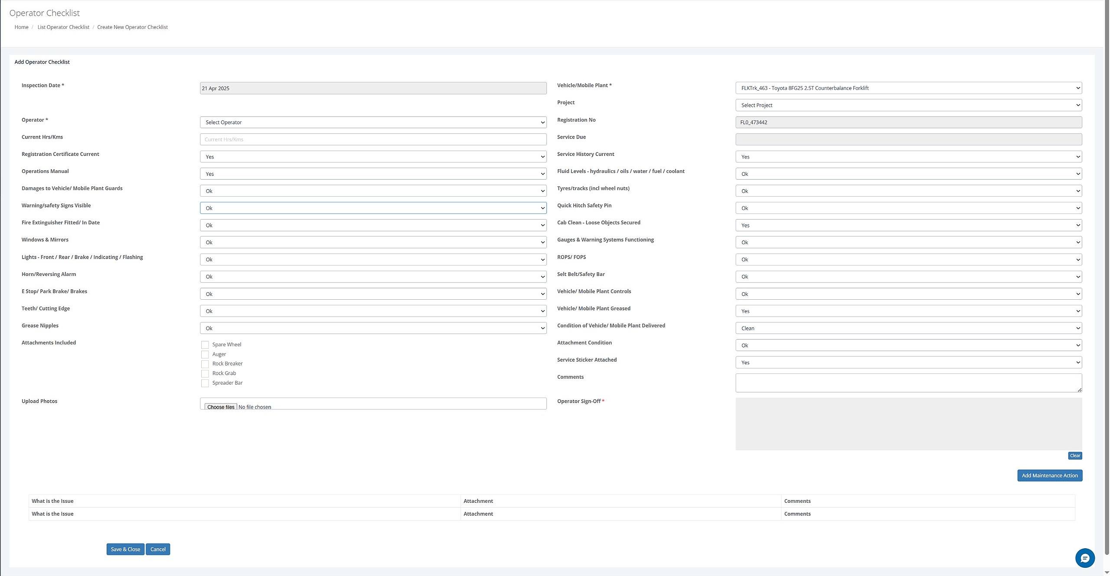Click Add Maintenance Action button
The width and height of the screenshot is (1110, 576).
coord(1050,476)
